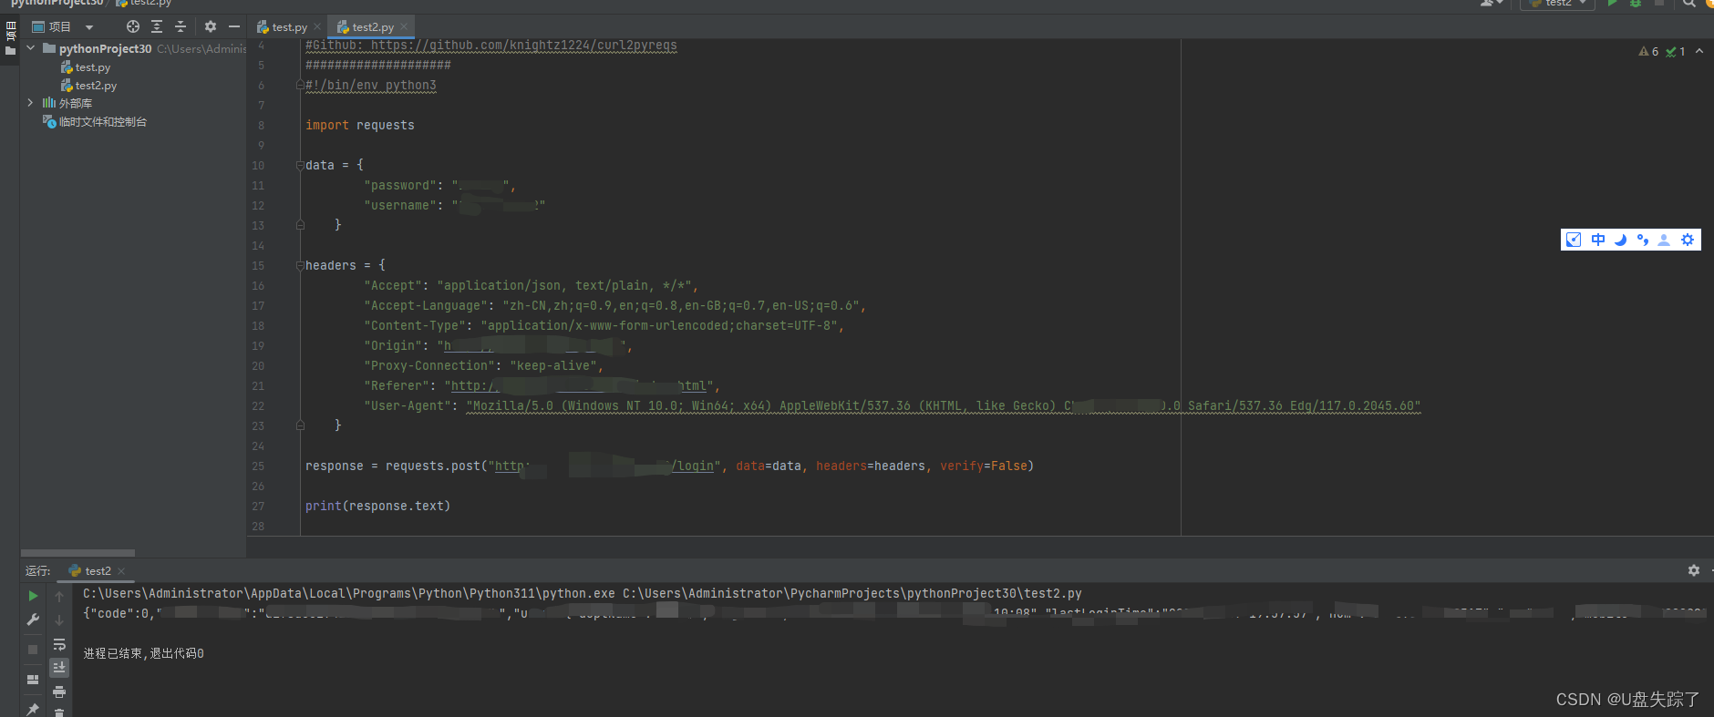Open run configuration wrench icon
This screenshot has height=717, width=1714.
click(33, 620)
